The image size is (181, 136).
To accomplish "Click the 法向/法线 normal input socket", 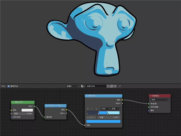I will click(x=11, y=117).
